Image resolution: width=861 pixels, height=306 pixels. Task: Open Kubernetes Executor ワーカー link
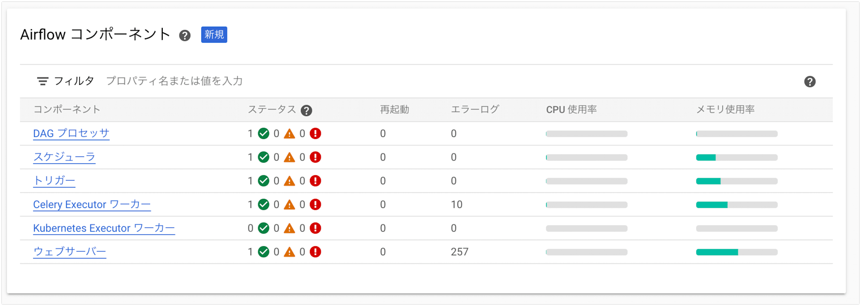(104, 228)
